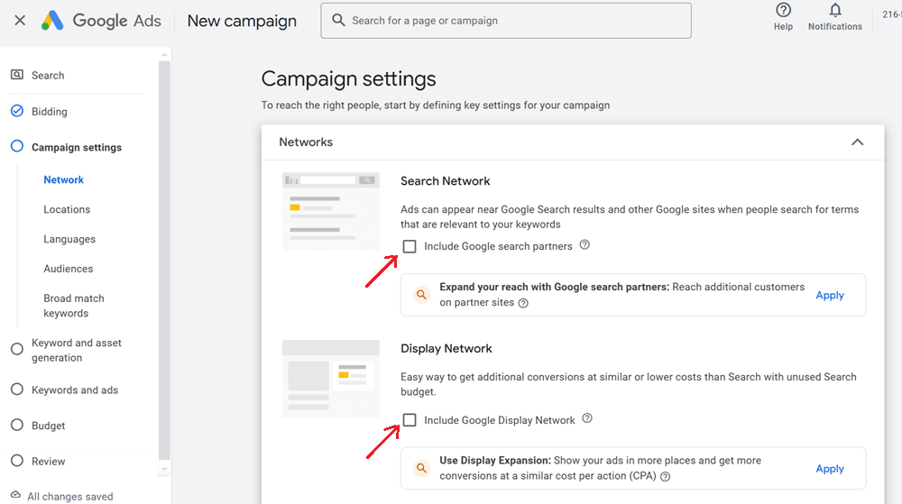Screen dimensions: 902x504
Task: Click help icon after cost per action (CPA)
Action: (666, 477)
